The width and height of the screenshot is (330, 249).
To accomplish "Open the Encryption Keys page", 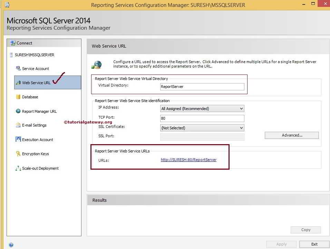I will (35, 154).
